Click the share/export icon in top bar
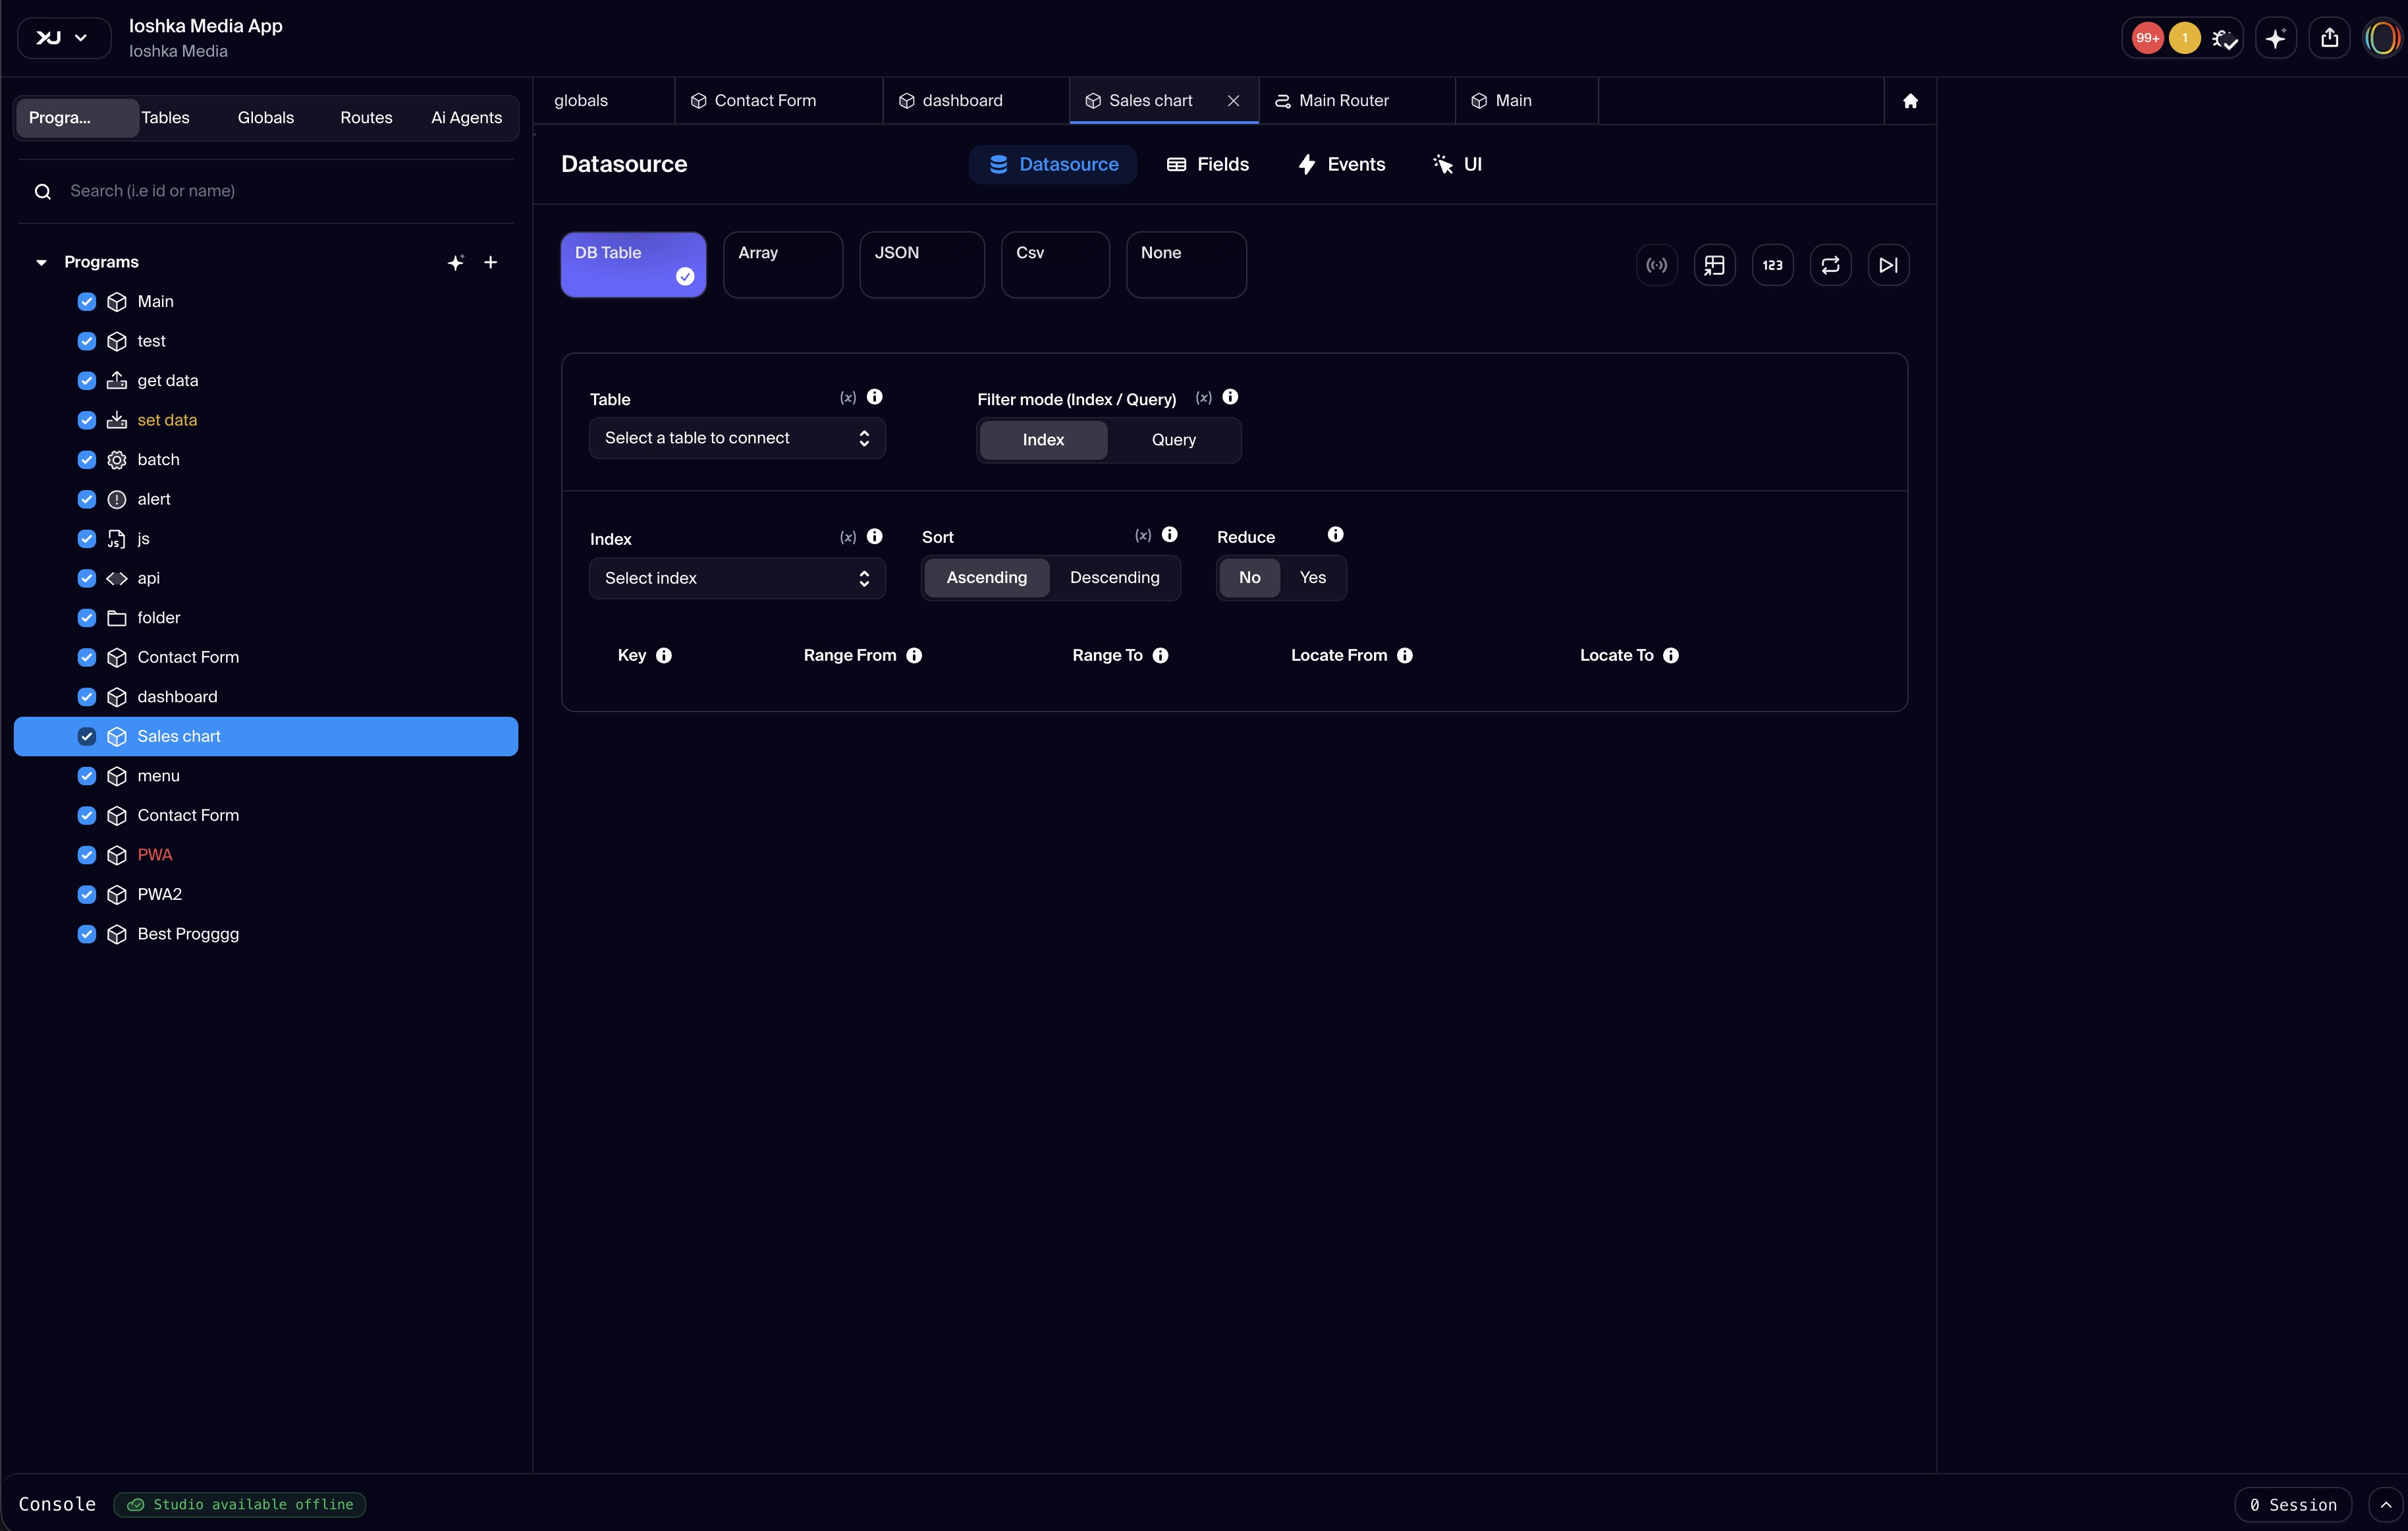This screenshot has height=1531, width=2408. coord(2329,38)
